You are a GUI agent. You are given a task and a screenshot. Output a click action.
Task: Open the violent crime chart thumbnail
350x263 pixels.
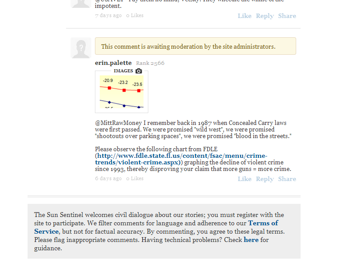coord(122,92)
